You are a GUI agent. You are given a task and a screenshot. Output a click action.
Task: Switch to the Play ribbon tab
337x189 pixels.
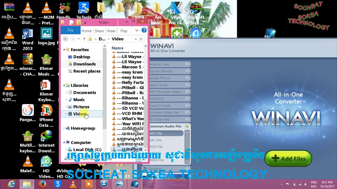pos(124,31)
